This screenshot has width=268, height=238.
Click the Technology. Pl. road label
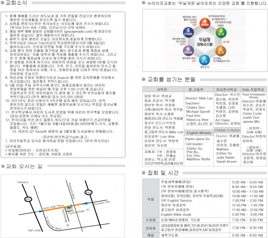coord(79,212)
